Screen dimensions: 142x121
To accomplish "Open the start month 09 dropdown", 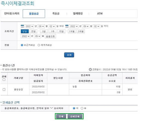I will (x=41, y=26).
